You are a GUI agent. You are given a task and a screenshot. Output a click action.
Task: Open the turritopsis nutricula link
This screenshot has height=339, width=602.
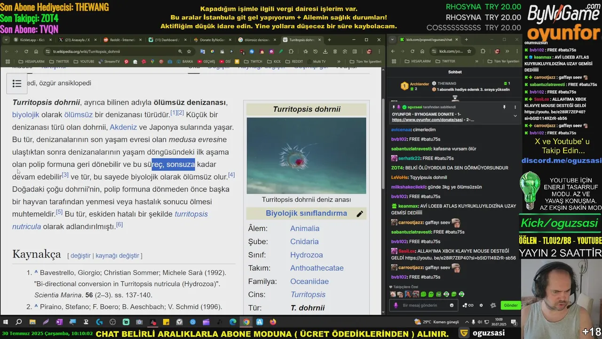(110, 220)
